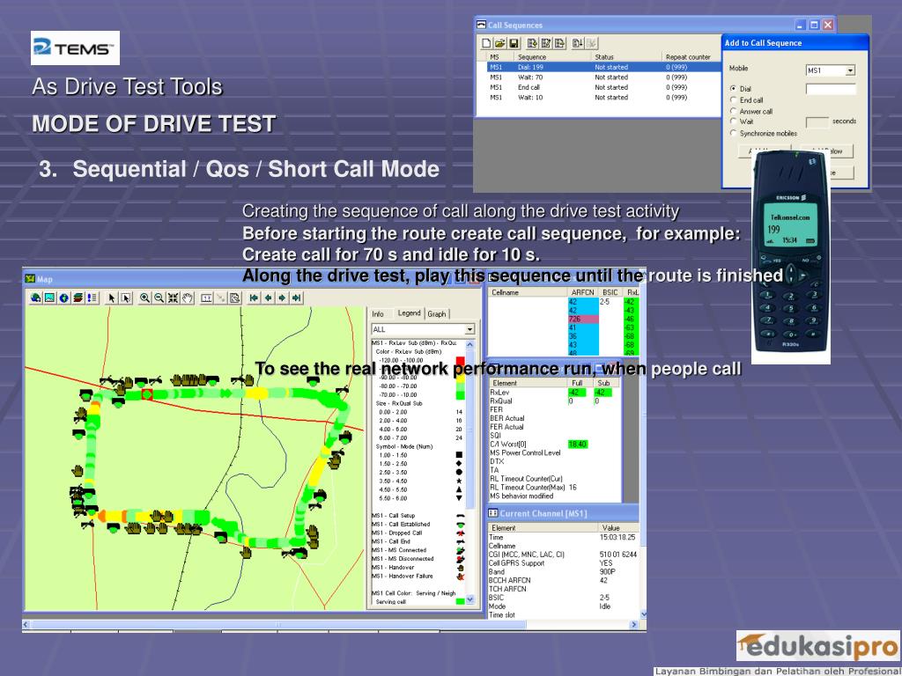The height and width of the screenshot is (676, 902).
Task: Open the ALL dropdown in Legend panel
Action: pos(470,329)
